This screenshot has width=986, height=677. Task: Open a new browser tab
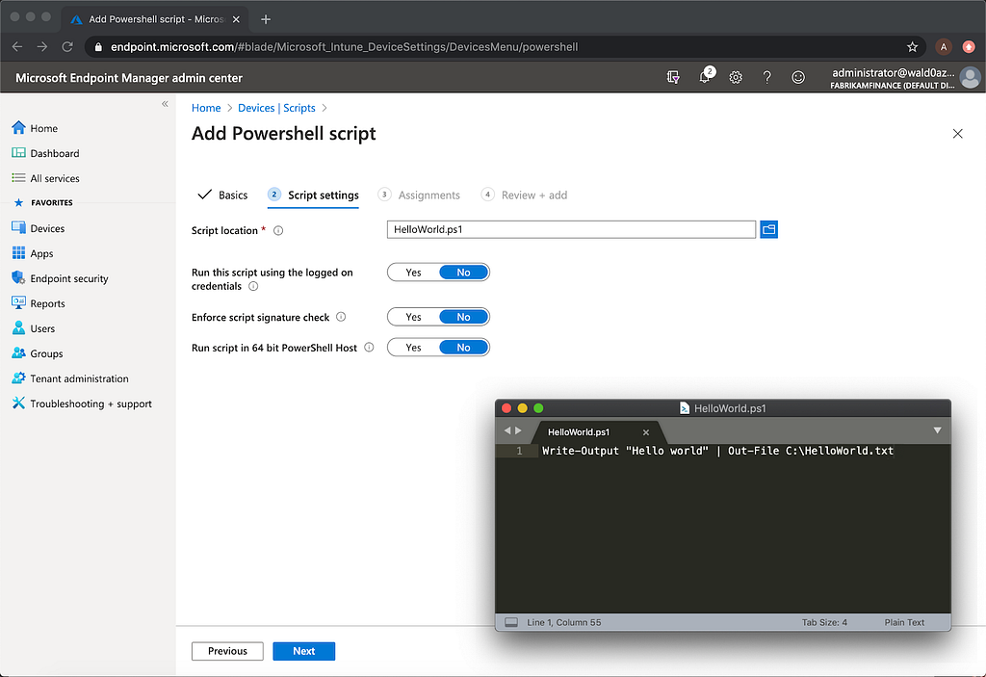click(266, 19)
